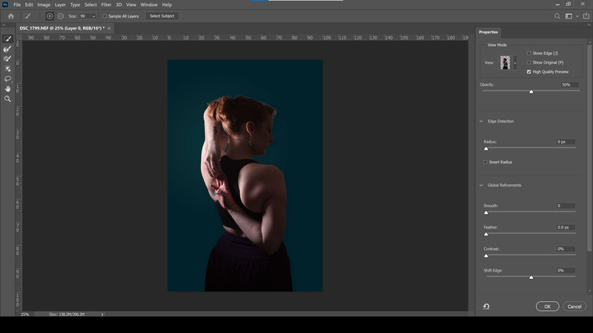Click the Search icon at top right

(557, 16)
